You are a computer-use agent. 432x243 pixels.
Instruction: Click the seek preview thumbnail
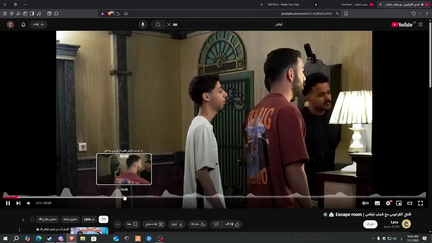pos(124,169)
